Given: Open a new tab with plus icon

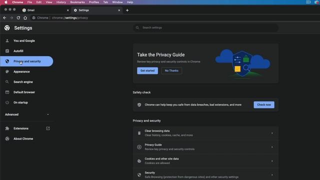Looking at the screenshot, I should click(x=127, y=10).
